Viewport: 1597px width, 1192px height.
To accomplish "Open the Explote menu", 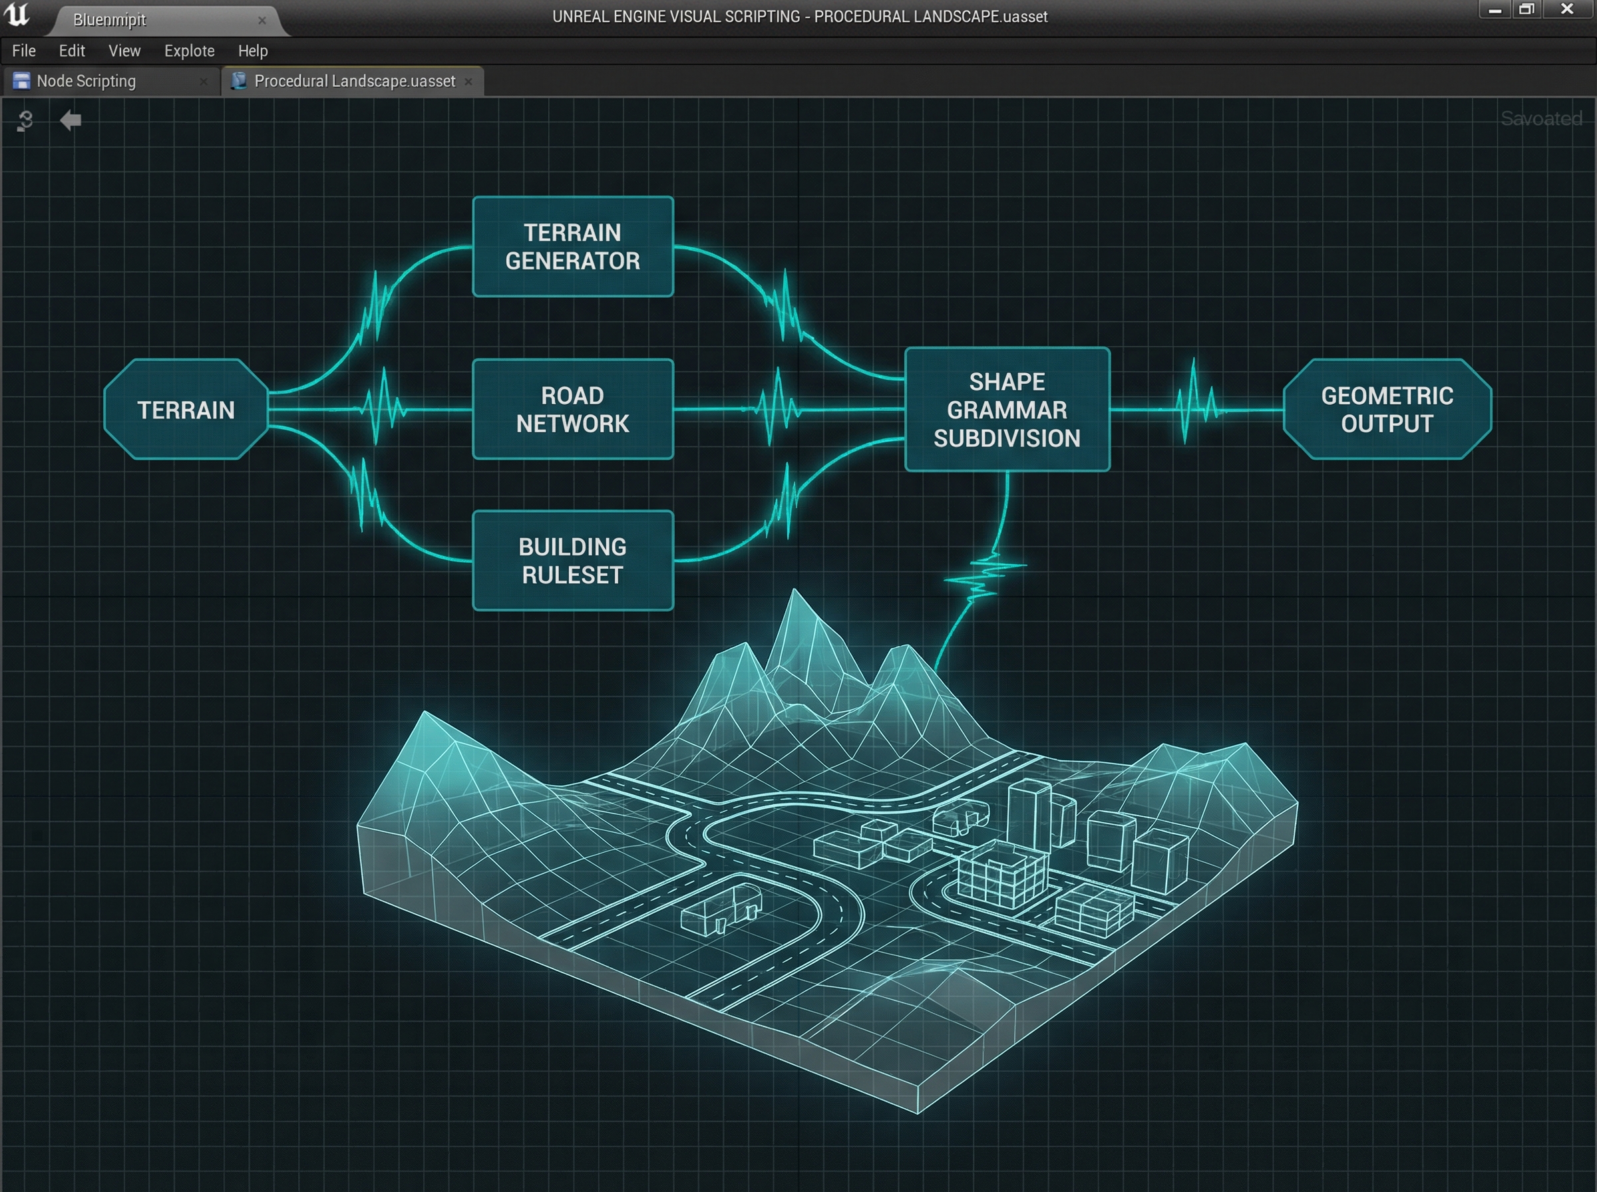I will [189, 51].
